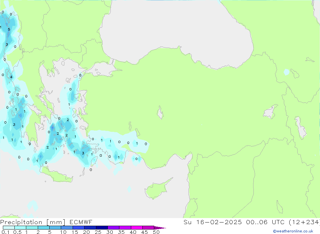Click the '45' legend scale label
Viewport: 320px width, 234px height.
click(x=145, y=232)
